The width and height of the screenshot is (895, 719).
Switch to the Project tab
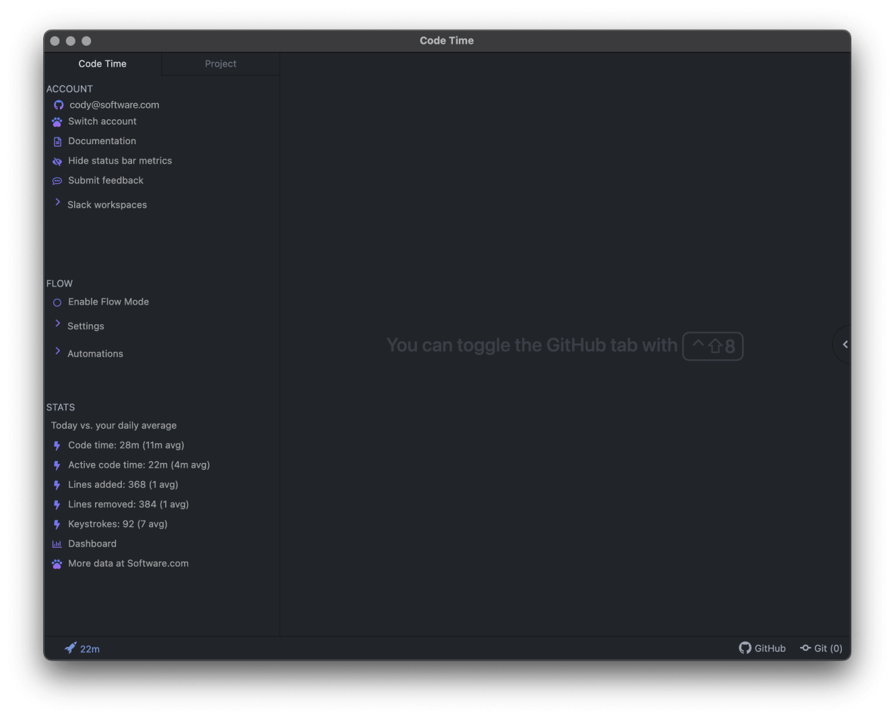(220, 63)
